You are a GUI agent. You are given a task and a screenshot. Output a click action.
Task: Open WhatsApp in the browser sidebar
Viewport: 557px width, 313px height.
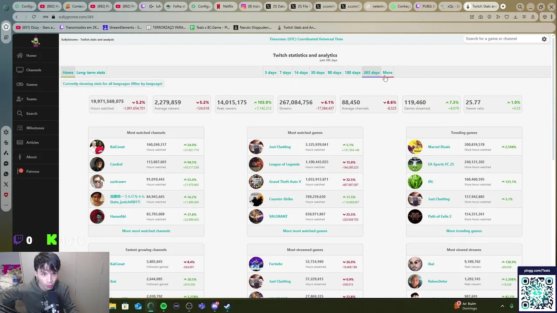(x=6, y=174)
